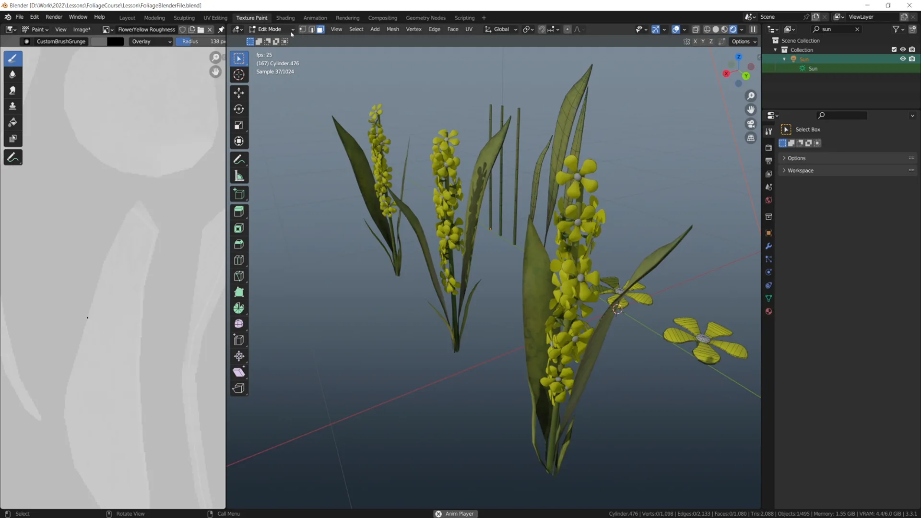Enable vertex select mode
Screen dimensions: 921x518
[303, 29]
